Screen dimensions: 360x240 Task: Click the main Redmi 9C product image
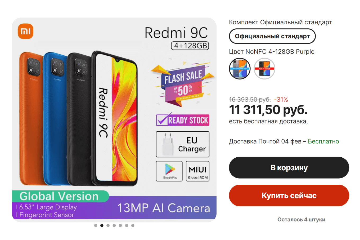coord(114,120)
